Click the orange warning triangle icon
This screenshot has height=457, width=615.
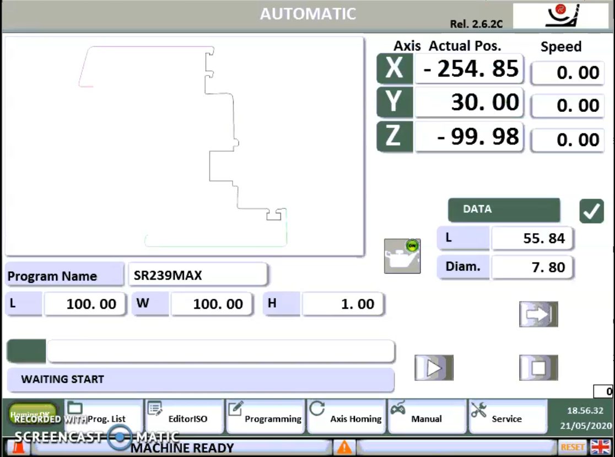coord(344,447)
